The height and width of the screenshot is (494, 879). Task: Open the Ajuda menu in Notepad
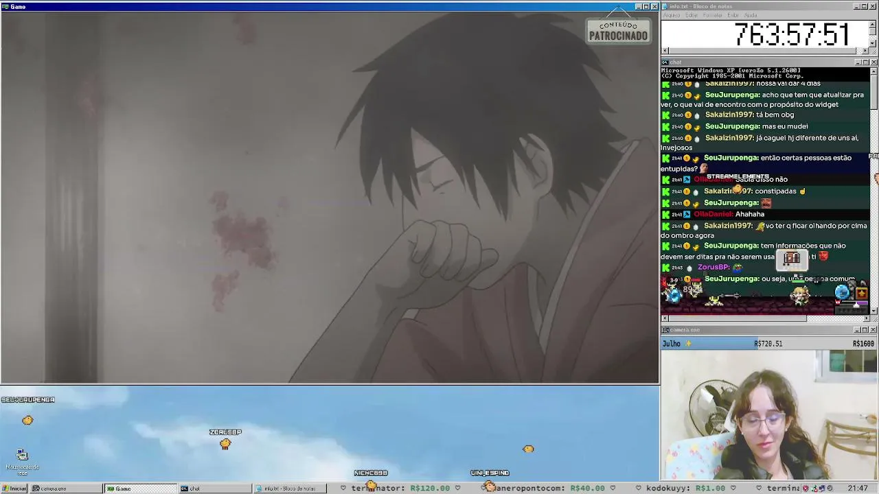click(x=751, y=15)
